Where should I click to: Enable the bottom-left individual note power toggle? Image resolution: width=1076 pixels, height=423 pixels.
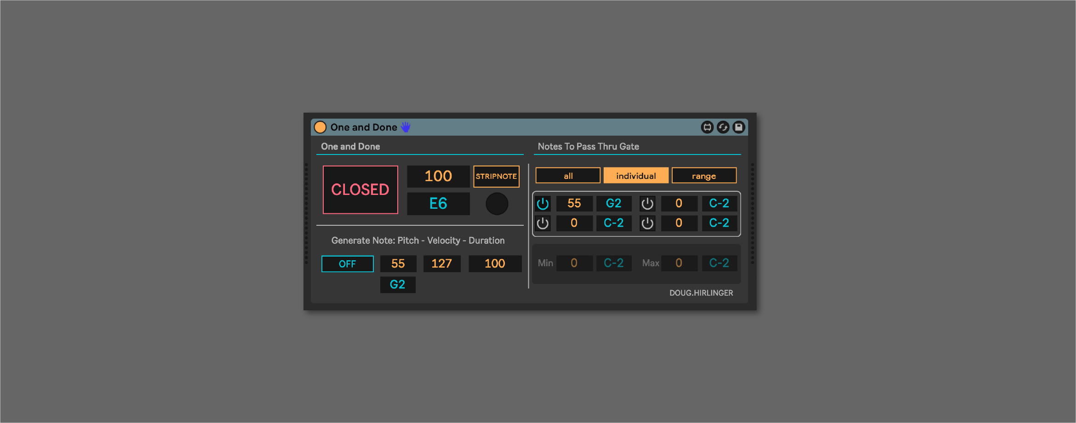(x=543, y=223)
